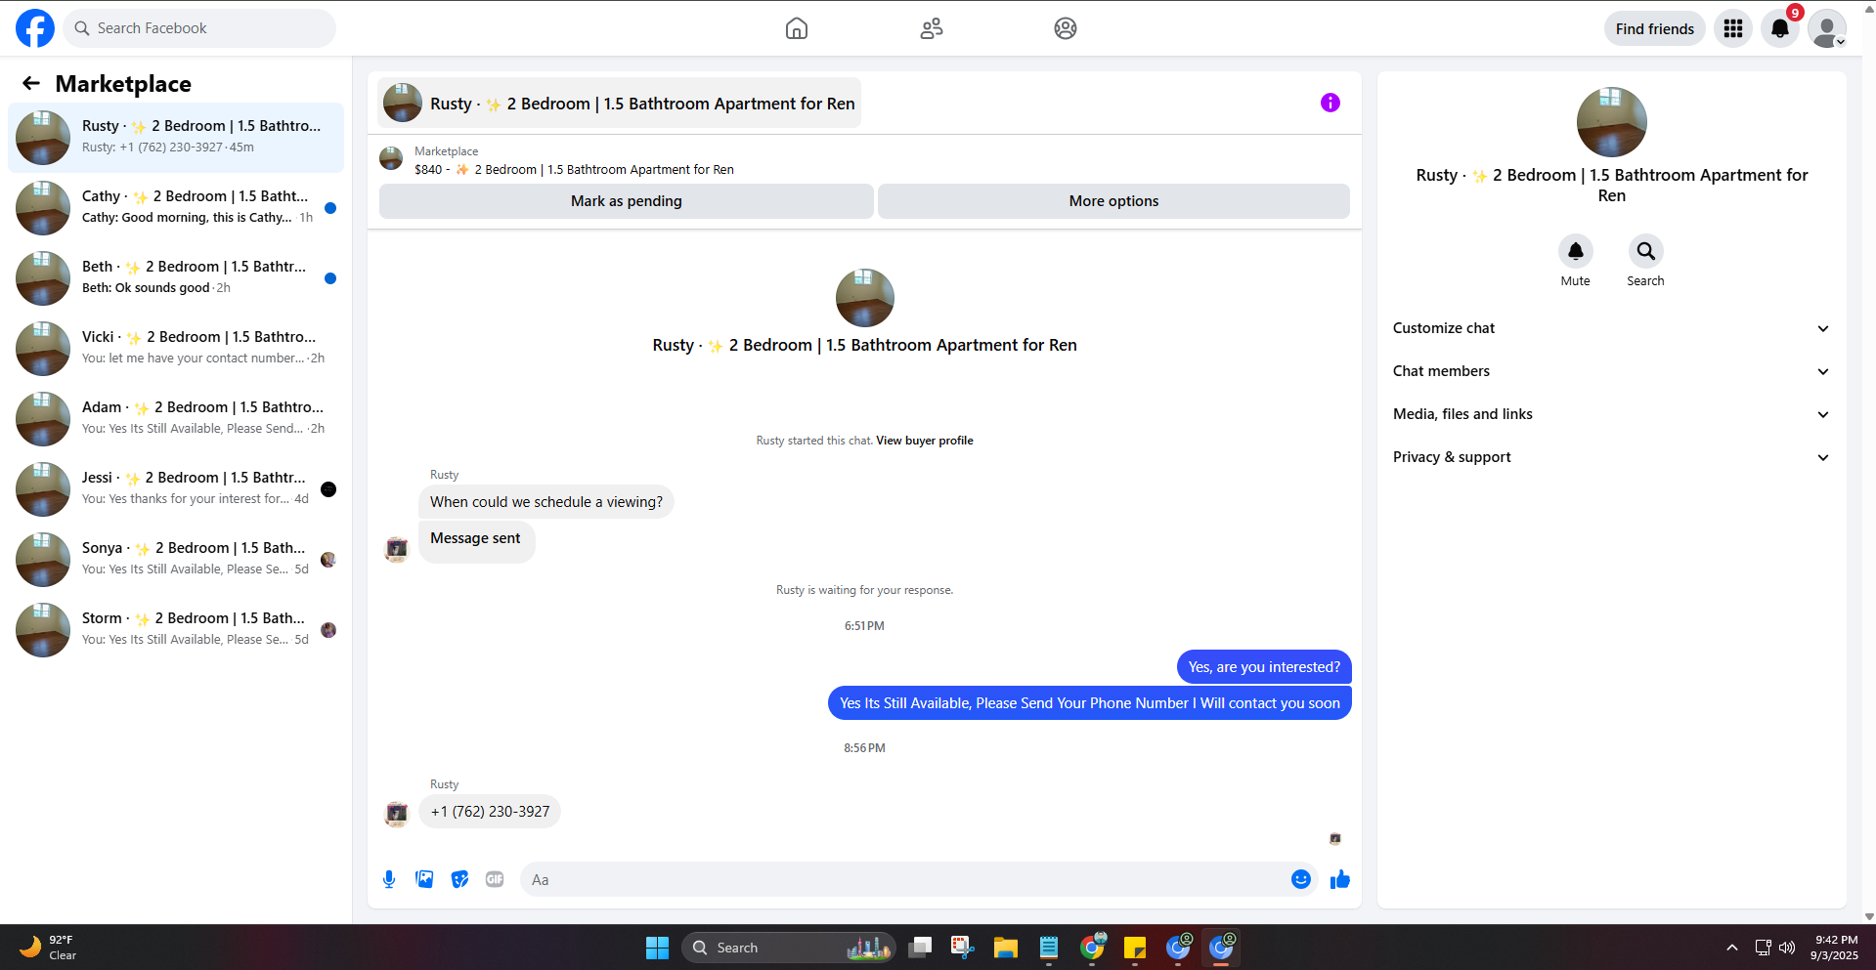The height and width of the screenshot is (970, 1876).
Task: Open the volume control in system tray
Action: click(1787, 948)
